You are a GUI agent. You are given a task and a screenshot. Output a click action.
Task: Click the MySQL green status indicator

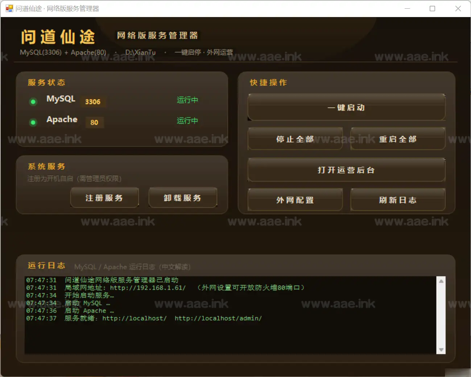33,102
